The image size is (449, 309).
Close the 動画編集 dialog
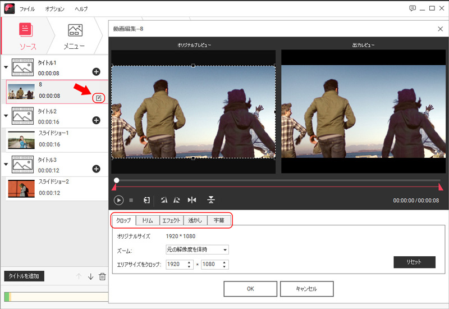[x=440, y=29]
